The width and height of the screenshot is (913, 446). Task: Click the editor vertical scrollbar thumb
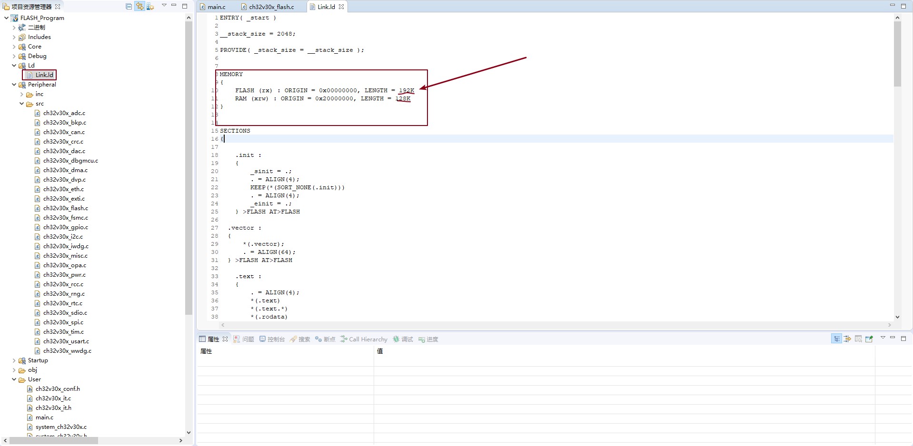897,54
